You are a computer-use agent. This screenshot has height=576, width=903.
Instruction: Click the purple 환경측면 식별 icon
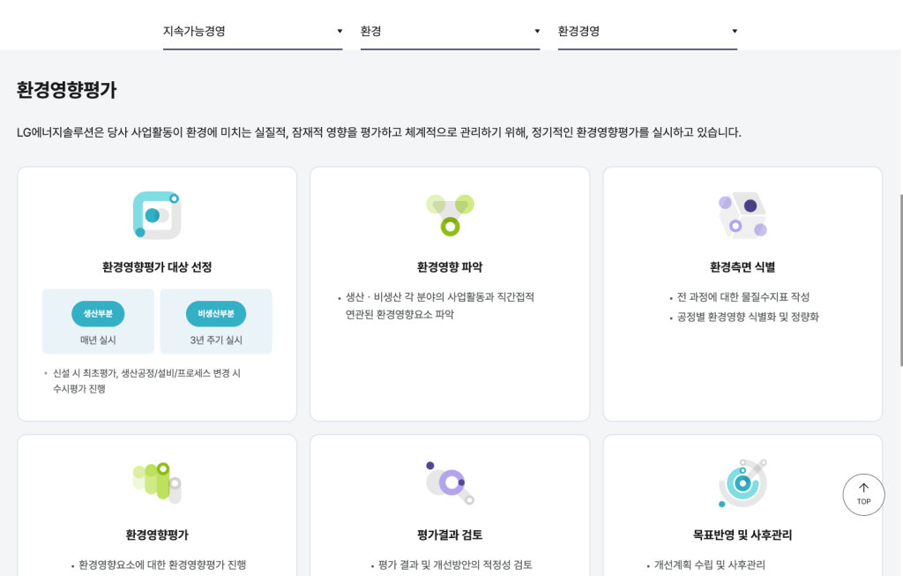coord(743,215)
